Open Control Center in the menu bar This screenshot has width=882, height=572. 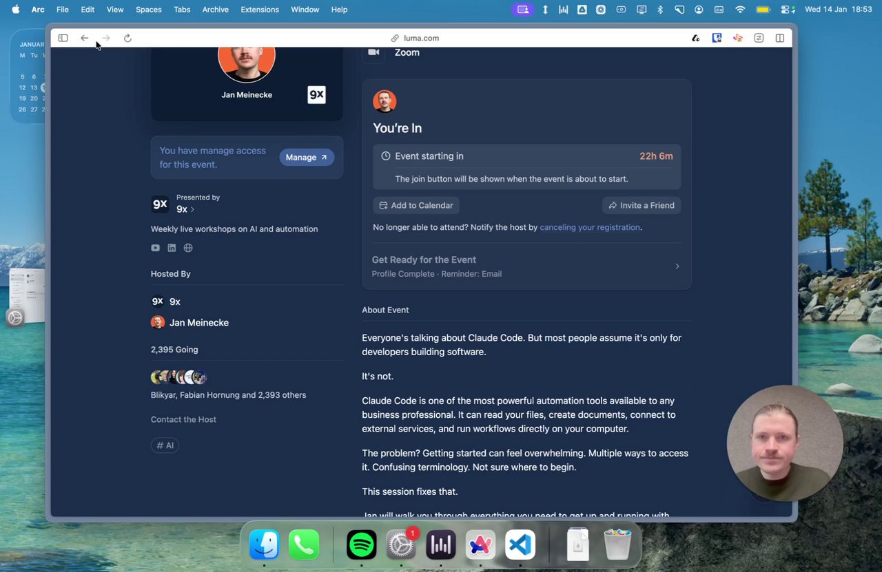pos(788,10)
